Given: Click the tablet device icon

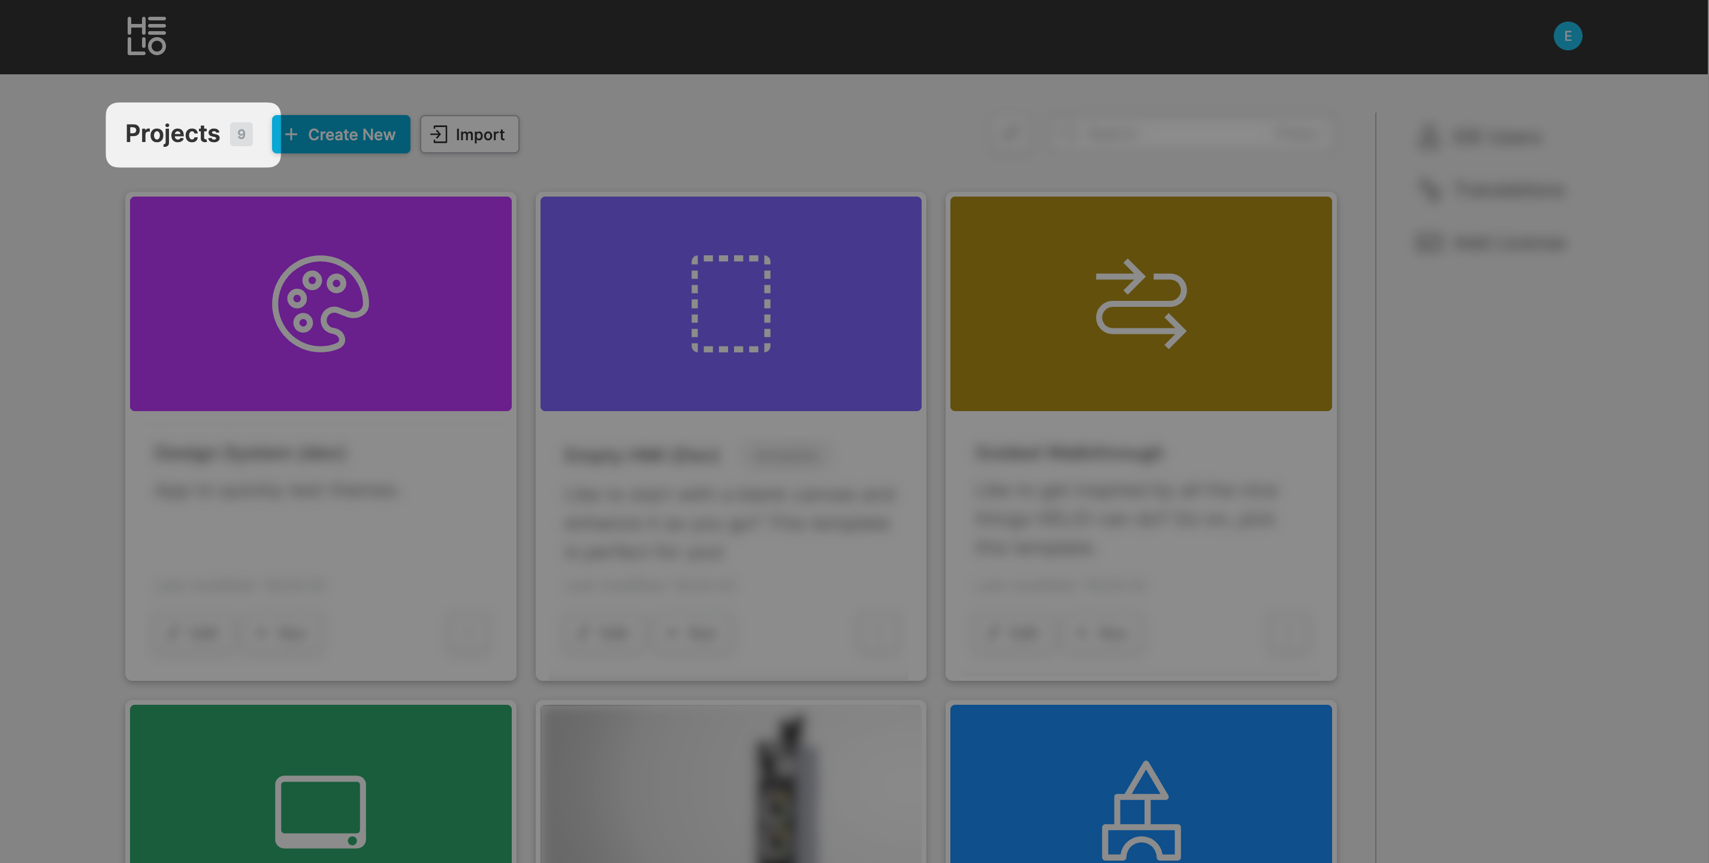Looking at the screenshot, I should pos(321,811).
